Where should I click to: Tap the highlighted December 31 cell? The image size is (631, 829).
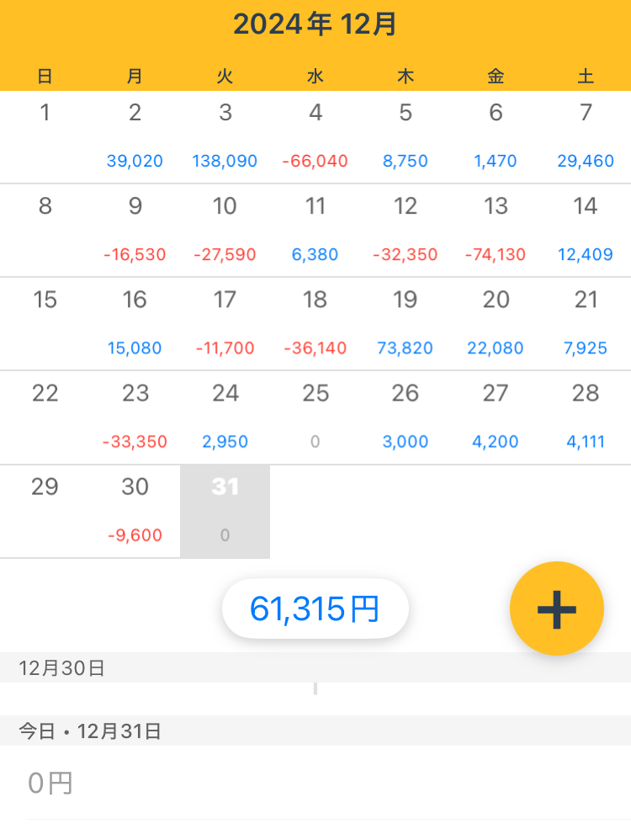pos(225,511)
